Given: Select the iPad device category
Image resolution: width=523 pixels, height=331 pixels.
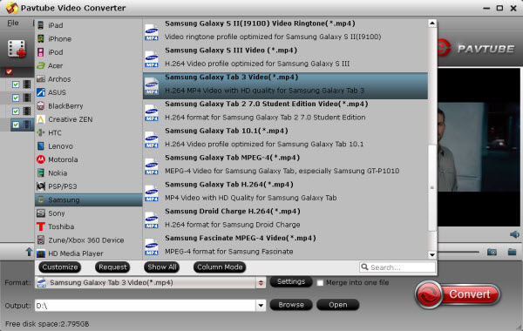Looking at the screenshot, I should (x=88, y=25).
